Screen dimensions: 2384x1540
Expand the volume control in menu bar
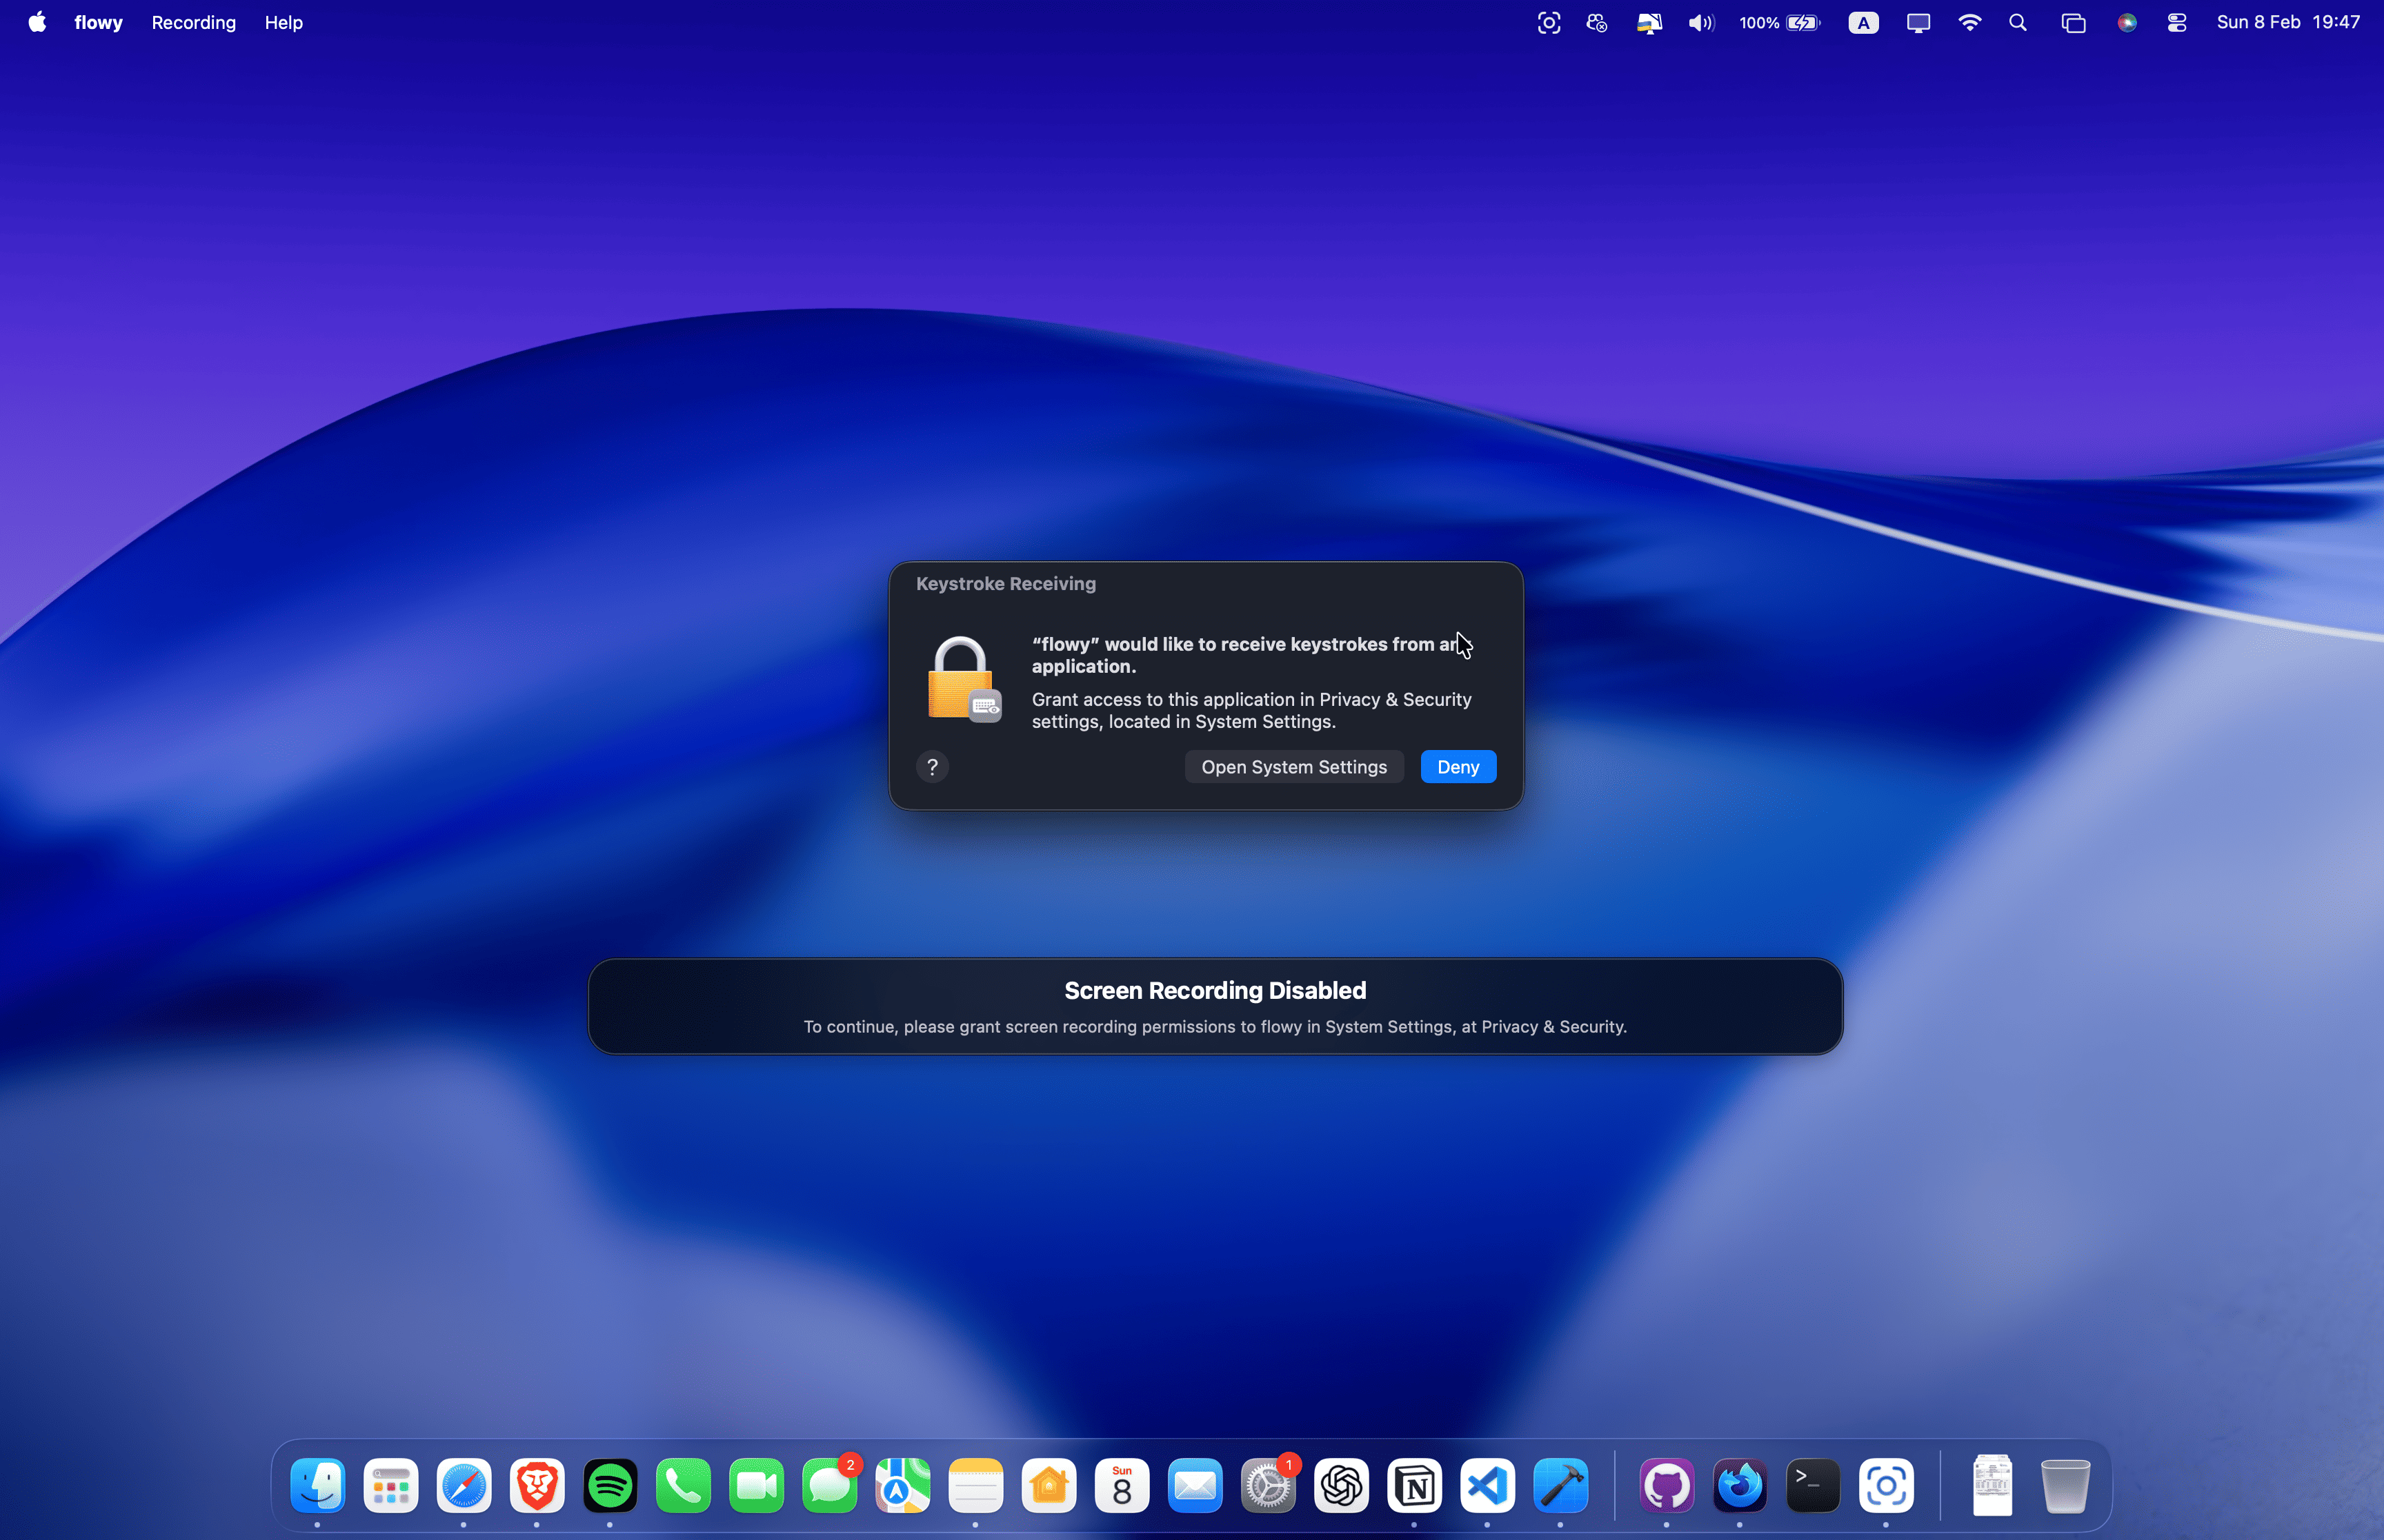(x=1700, y=22)
